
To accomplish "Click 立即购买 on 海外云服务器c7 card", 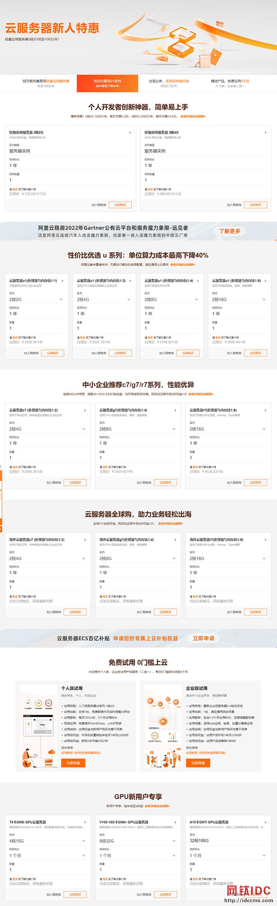I will [x=75, y=612].
